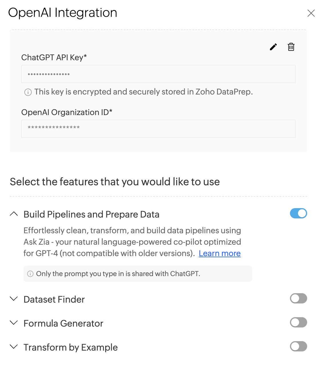Click the Dataset Finder label

pyautogui.click(x=54, y=299)
